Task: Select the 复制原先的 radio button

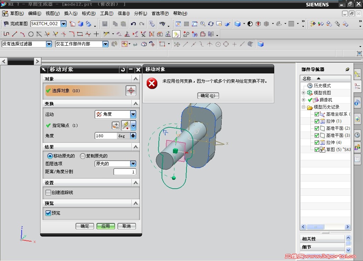Action: (83, 156)
